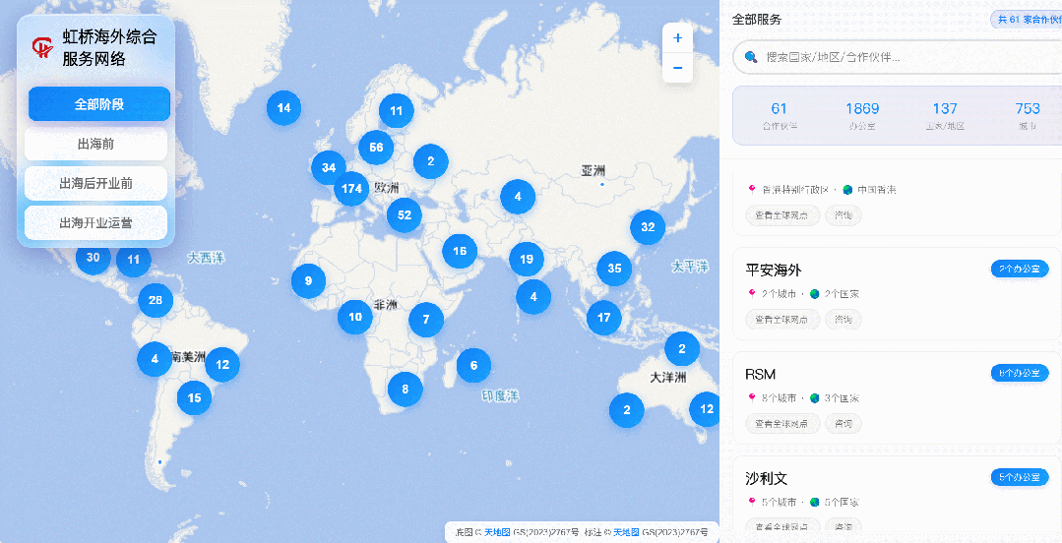Click the office count badge for 沙利文
This screenshot has width=1062, height=543.
[1019, 477]
